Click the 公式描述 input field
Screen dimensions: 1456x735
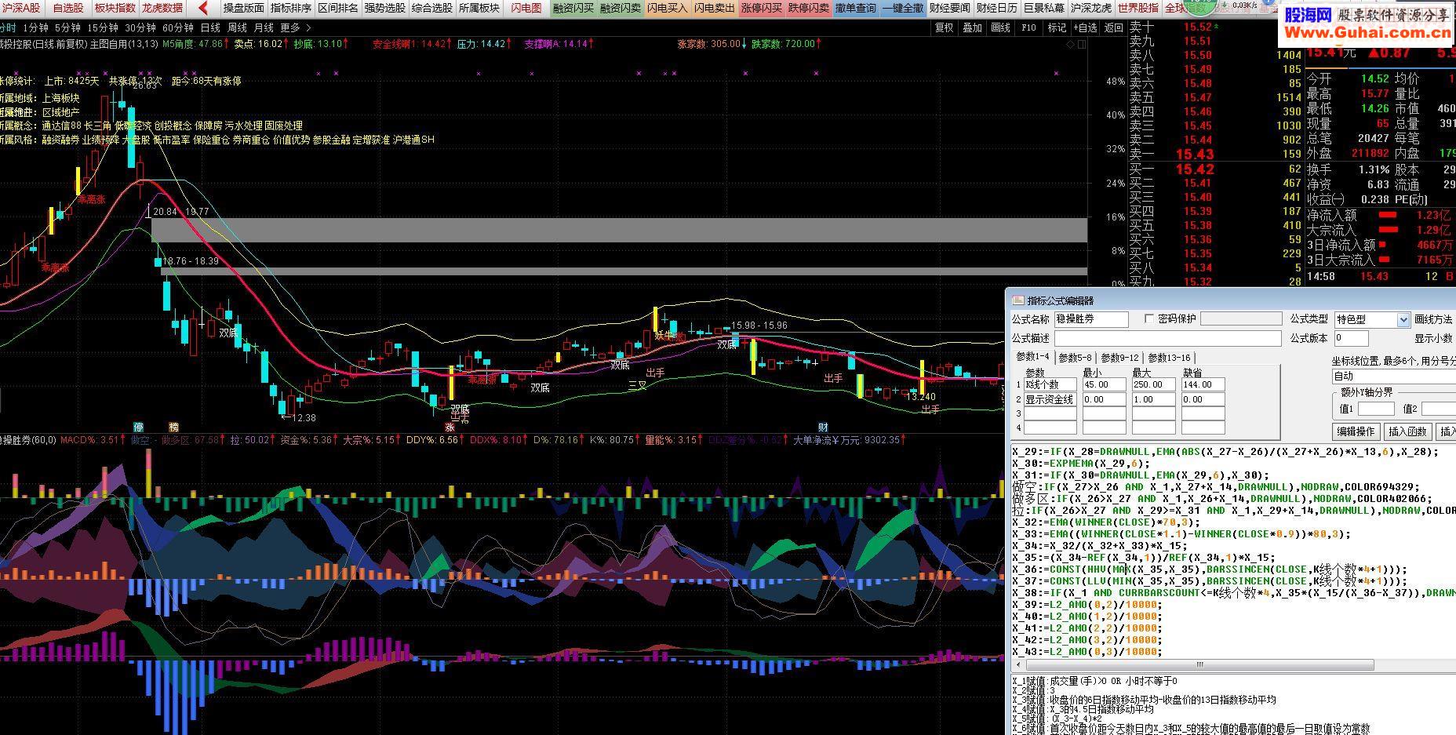point(1167,338)
